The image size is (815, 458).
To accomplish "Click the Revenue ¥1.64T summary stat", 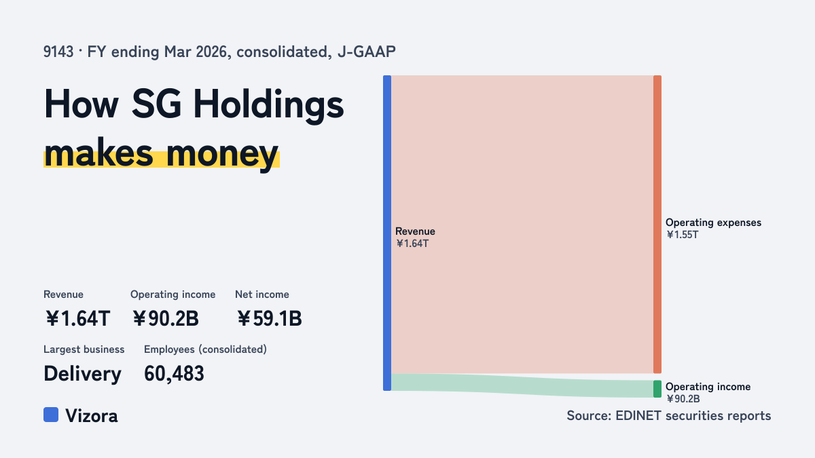I will coord(77,309).
